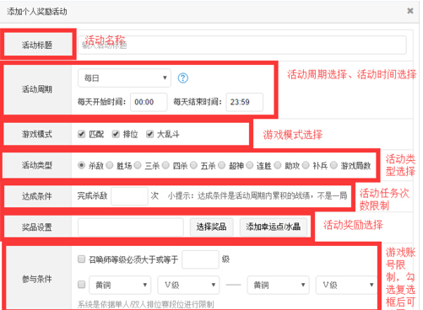This screenshot has width=423, height=310.
Task: Enable the 召唤师等级必须大于或等于 checkbox
Action: (81, 259)
